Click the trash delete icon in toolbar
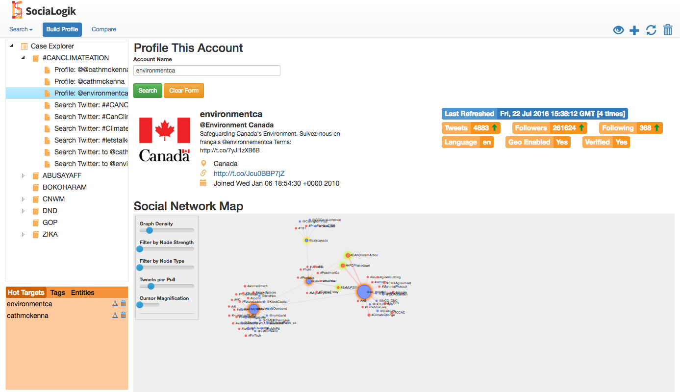The image size is (680, 392). [668, 30]
